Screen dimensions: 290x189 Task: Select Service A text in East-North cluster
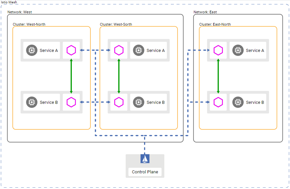(x=255, y=50)
